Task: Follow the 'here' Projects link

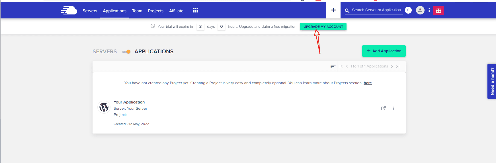Action: click(368, 83)
